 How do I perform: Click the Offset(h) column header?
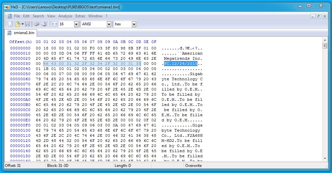20,42
